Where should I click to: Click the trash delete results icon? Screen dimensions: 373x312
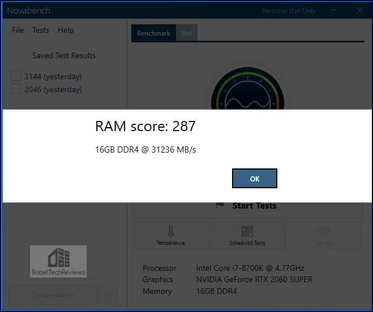point(109,294)
